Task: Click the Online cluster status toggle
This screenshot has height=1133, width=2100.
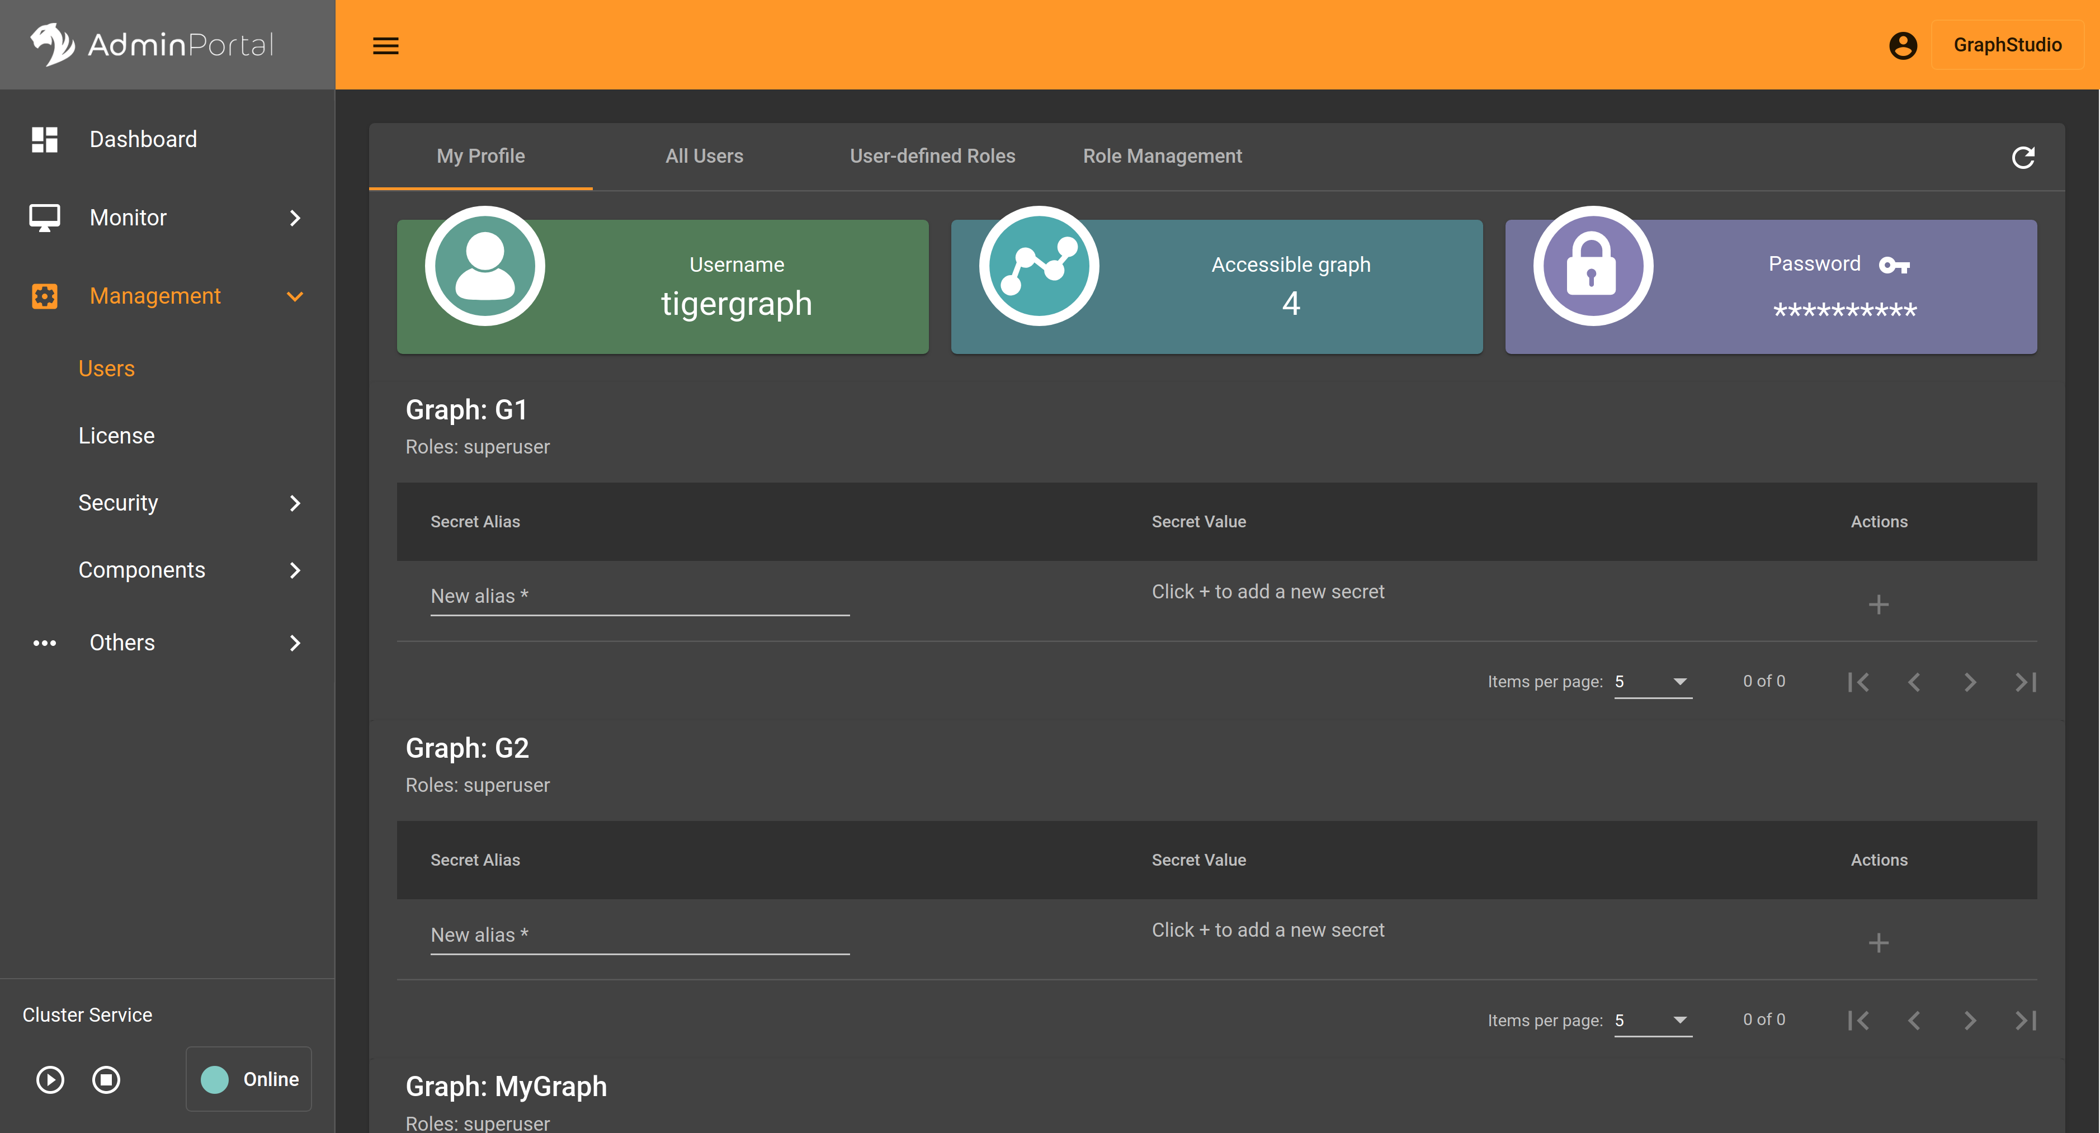Action: [249, 1079]
